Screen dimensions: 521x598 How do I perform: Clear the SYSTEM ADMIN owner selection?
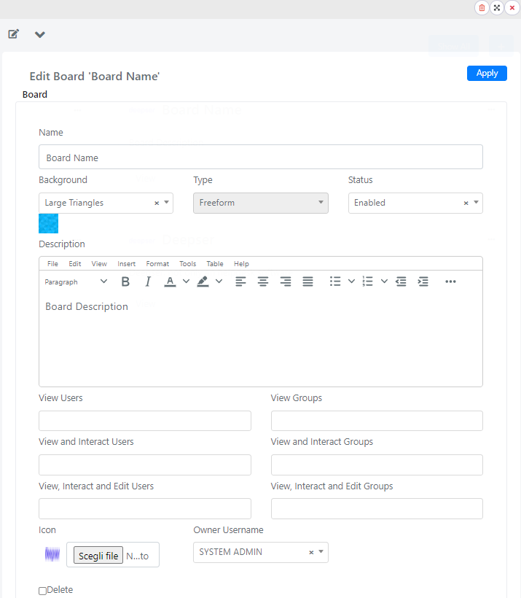311,552
